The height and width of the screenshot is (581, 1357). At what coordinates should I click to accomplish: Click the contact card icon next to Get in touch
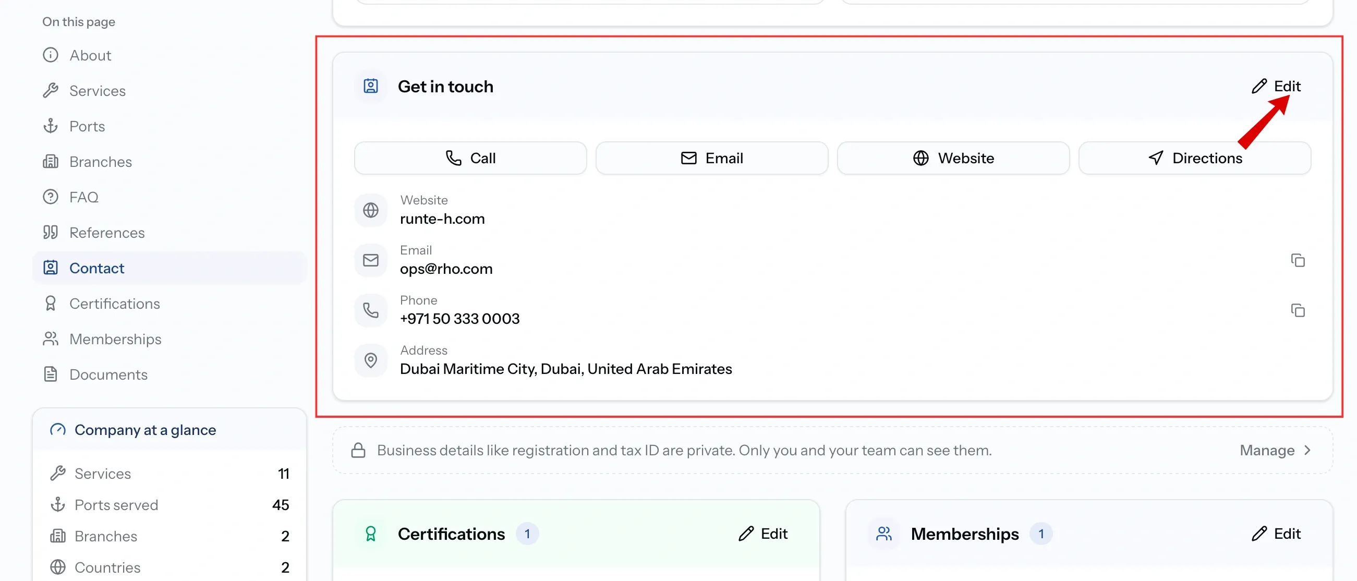[371, 86]
